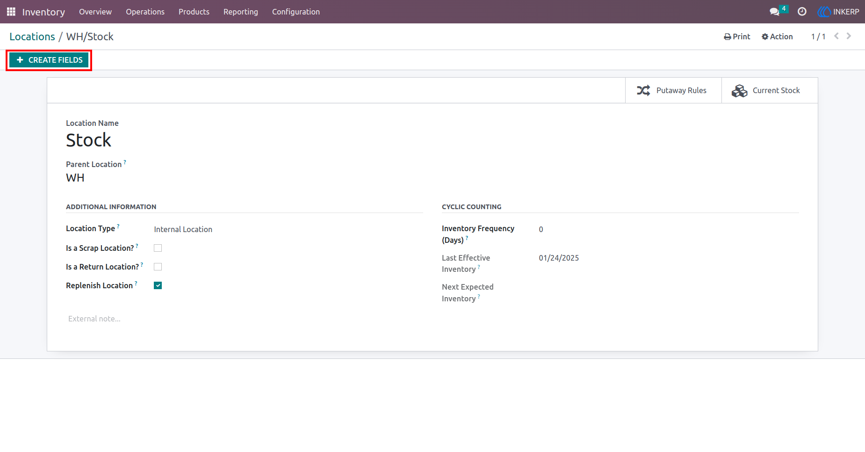This screenshot has width=865, height=452.
Task: Click the Inventory Frequency value 0
Action: coord(541,229)
